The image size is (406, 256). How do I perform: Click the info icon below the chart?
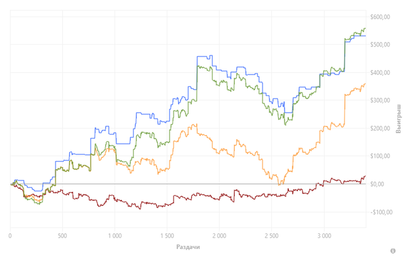tap(400, 251)
